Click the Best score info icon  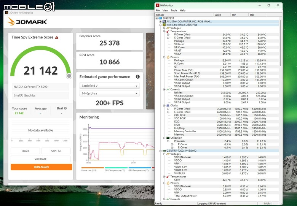tap(65, 108)
